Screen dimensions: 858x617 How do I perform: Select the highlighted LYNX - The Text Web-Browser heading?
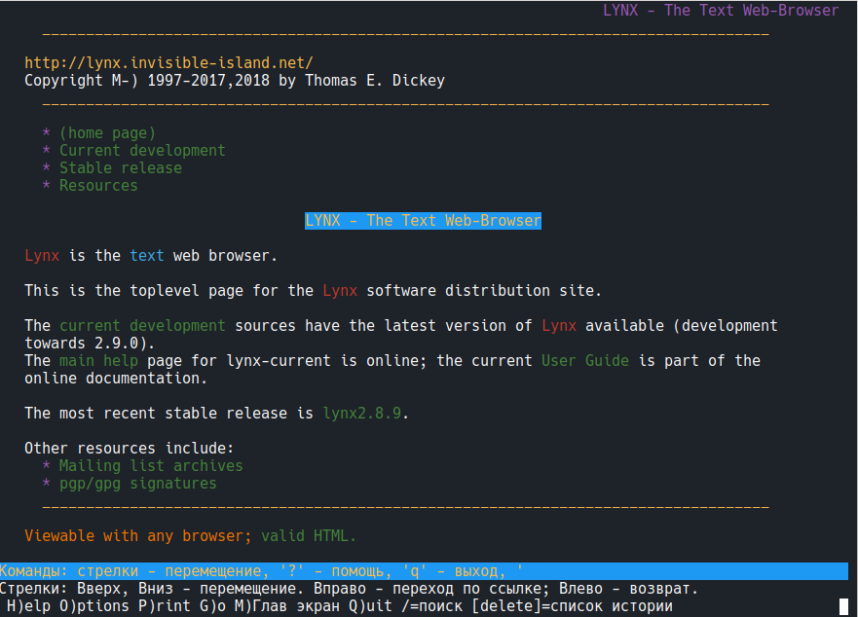tap(423, 221)
